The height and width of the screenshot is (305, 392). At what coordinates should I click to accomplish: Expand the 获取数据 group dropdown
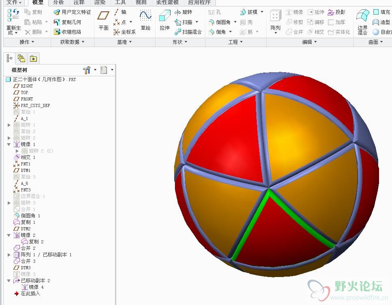[72, 42]
